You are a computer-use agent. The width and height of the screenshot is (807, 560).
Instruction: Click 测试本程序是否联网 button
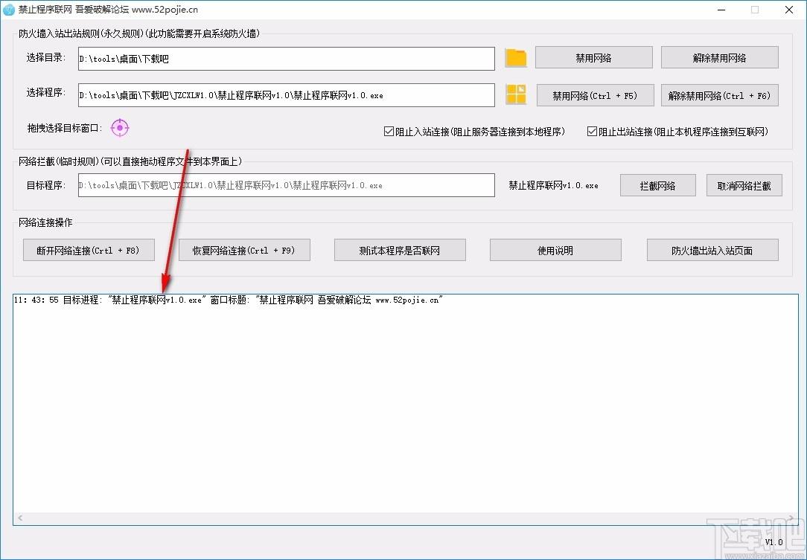(x=400, y=250)
